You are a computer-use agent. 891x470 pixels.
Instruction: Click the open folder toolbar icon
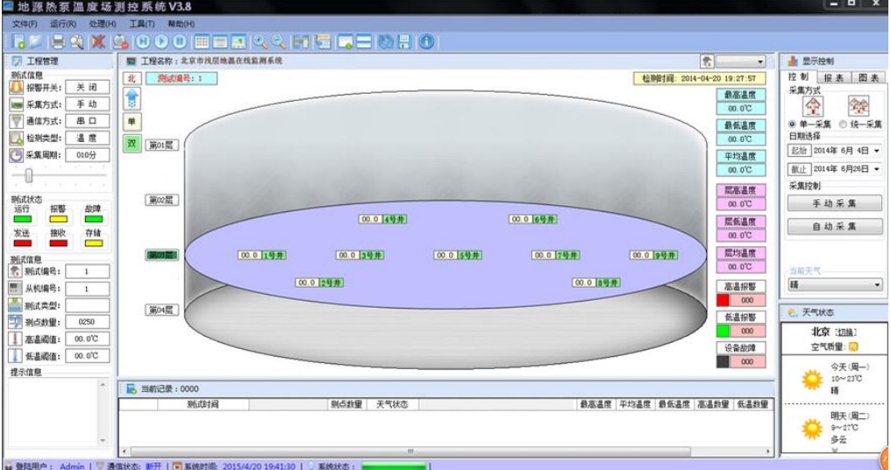coord(35,41)
